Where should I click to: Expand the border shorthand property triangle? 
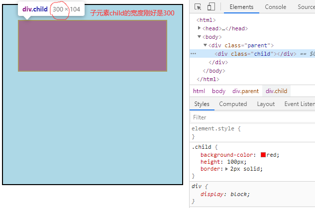pyautogui.click(x=227, y=169)
